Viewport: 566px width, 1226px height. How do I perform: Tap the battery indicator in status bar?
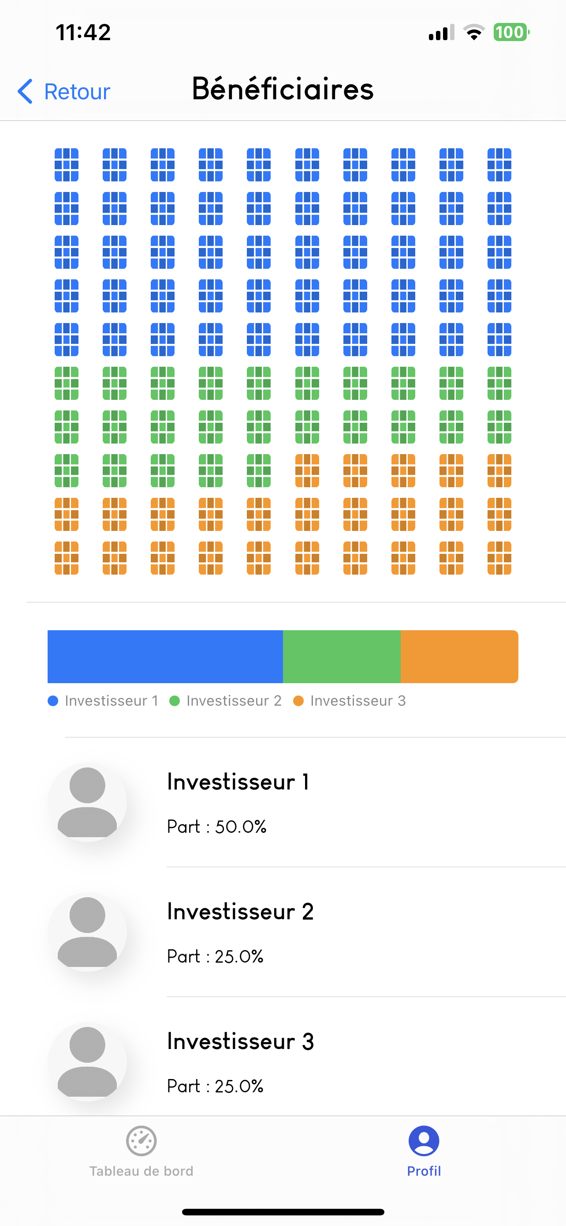pyautogui.click(x=511, y=32)
